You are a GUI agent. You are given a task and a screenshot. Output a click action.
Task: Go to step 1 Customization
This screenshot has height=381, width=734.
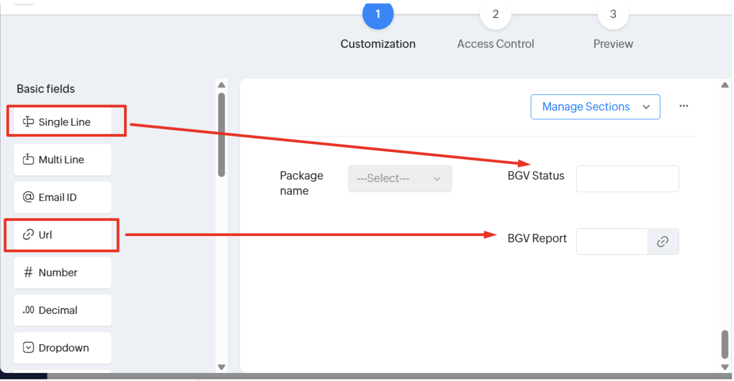pos(378,15)
